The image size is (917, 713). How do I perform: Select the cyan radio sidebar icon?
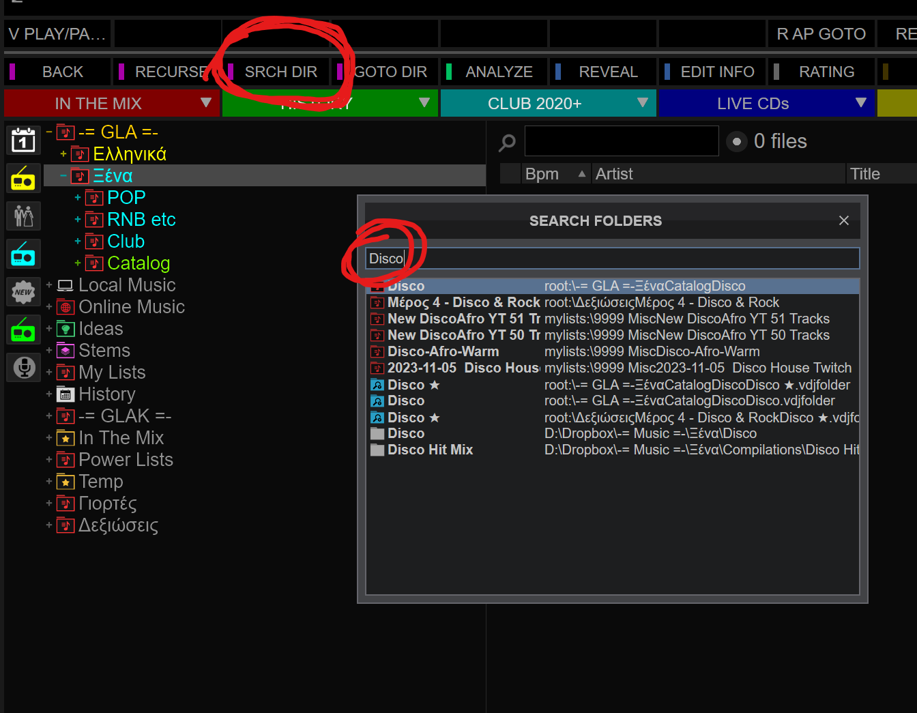tap(24, 254)
